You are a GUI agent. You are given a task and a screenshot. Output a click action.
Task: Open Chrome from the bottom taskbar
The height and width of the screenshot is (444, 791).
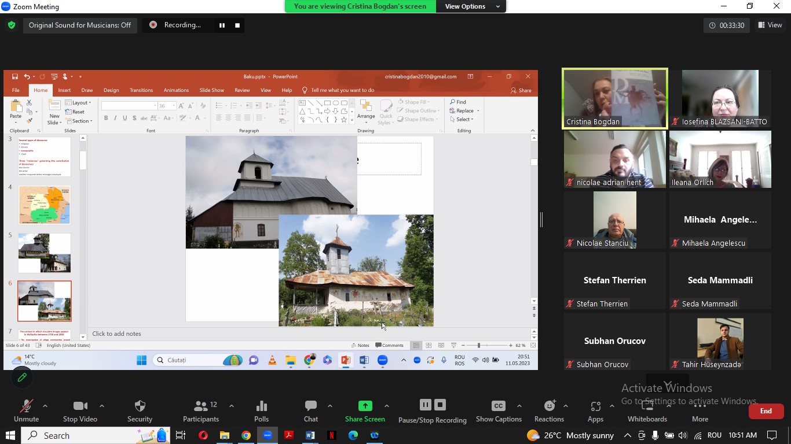coord(246,435)
